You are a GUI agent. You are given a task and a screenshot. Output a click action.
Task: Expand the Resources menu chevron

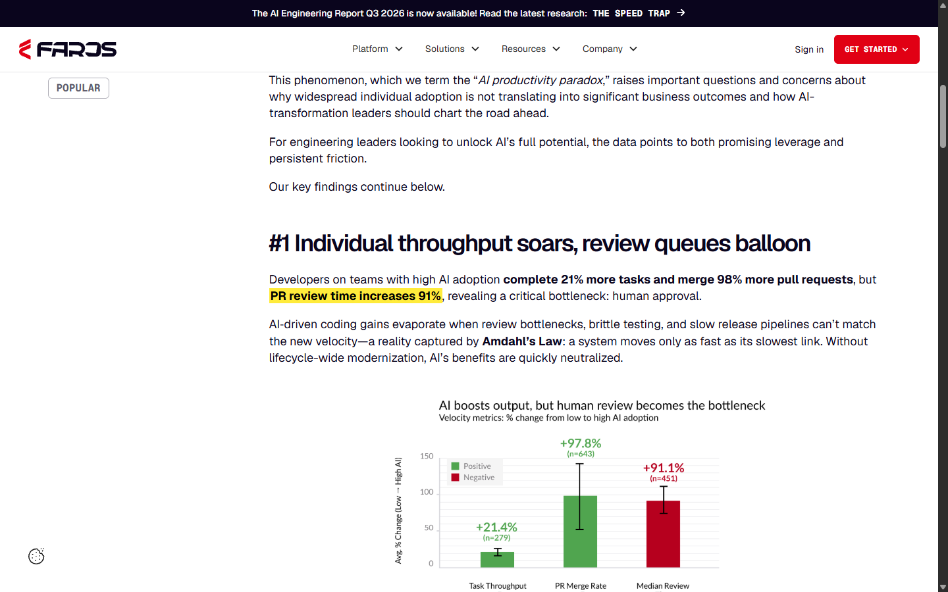click(x=556, y=49)
